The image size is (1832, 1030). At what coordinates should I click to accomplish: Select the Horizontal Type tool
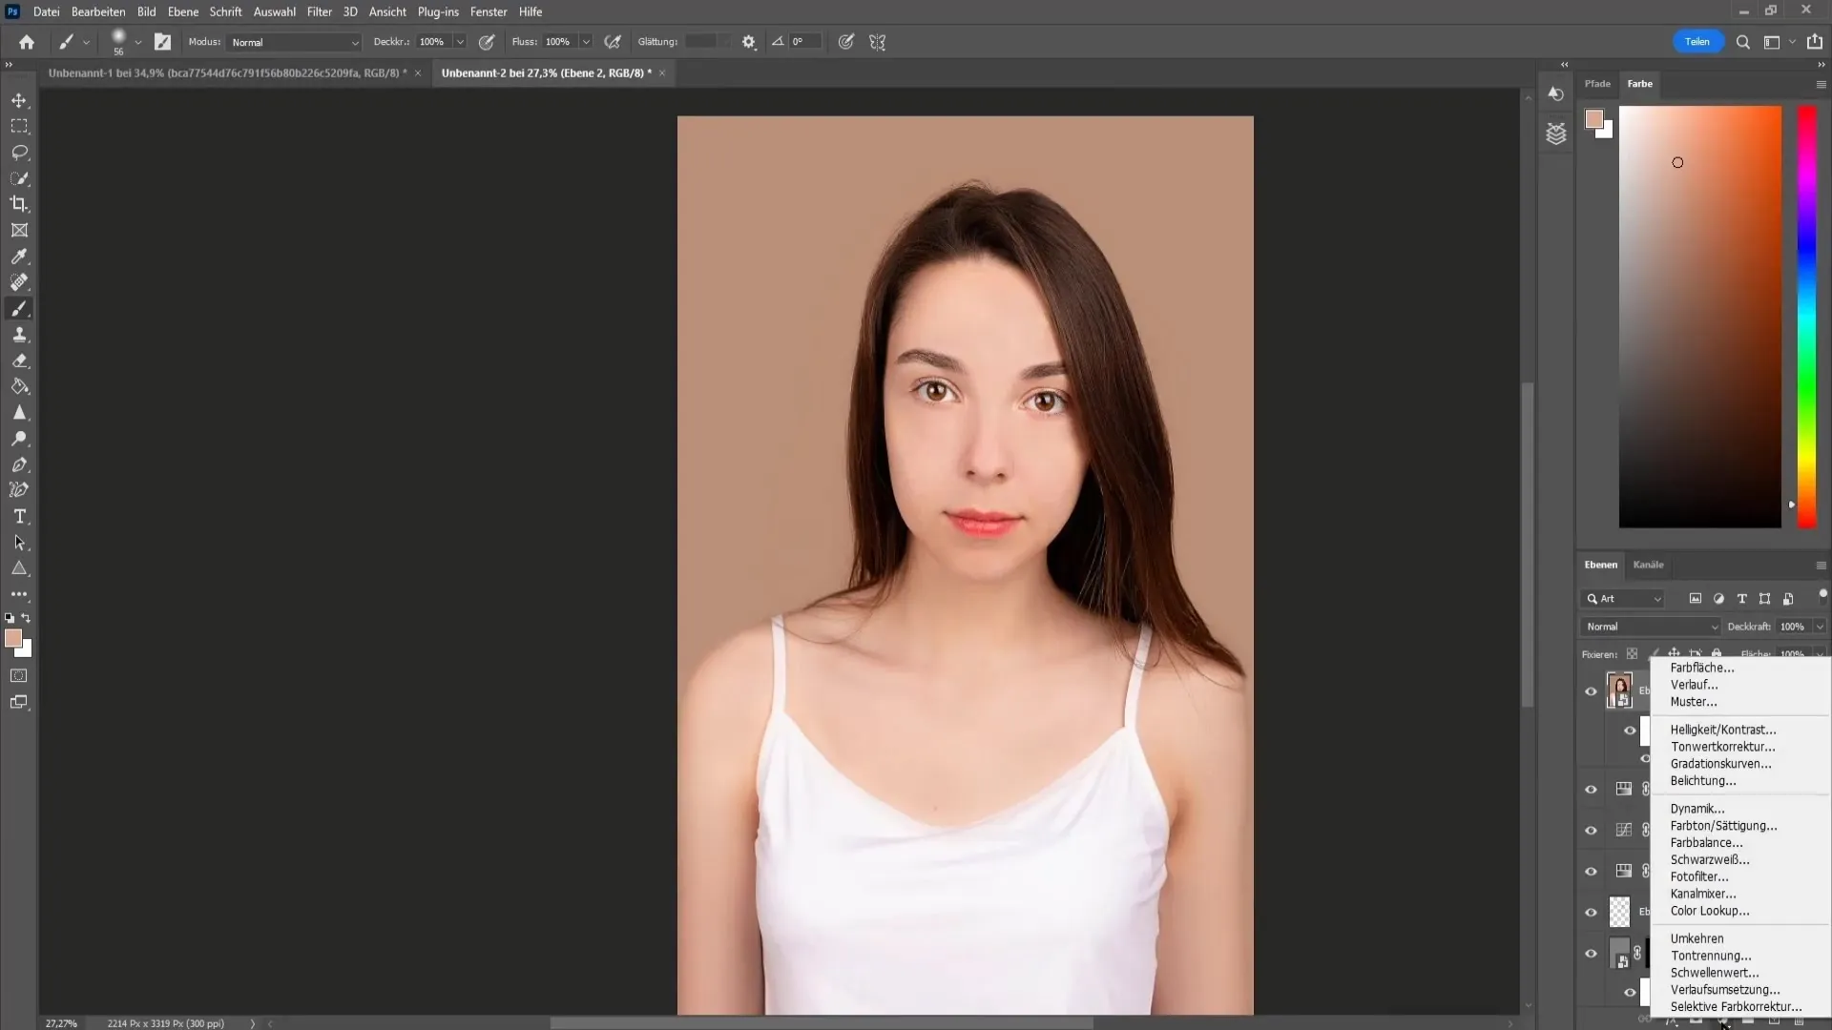(x=19, y=516)
